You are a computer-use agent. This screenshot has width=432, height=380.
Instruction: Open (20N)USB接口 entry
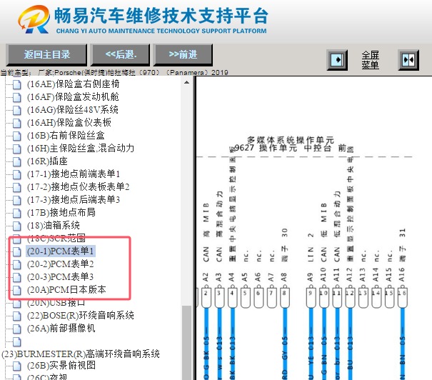pos(56,303)
